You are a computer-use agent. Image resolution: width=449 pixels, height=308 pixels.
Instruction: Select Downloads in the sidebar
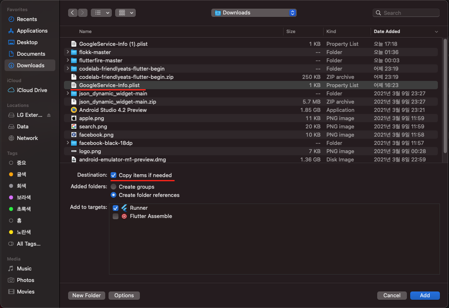[x=30, y=65]
